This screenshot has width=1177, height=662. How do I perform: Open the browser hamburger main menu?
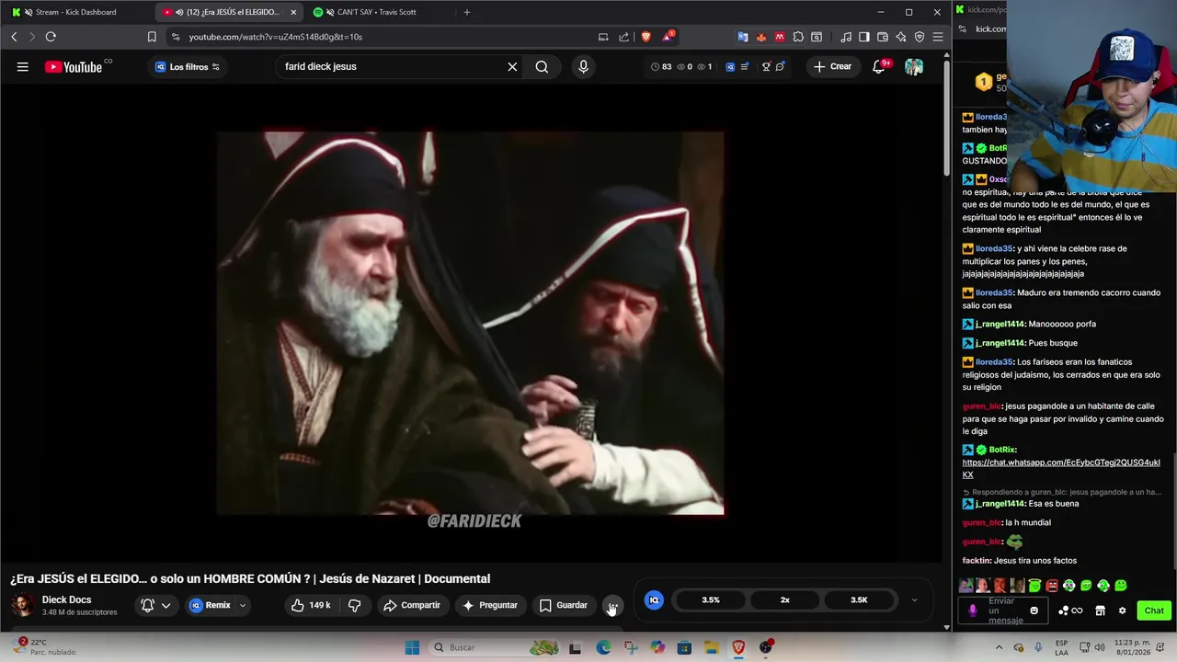(938, 37)
